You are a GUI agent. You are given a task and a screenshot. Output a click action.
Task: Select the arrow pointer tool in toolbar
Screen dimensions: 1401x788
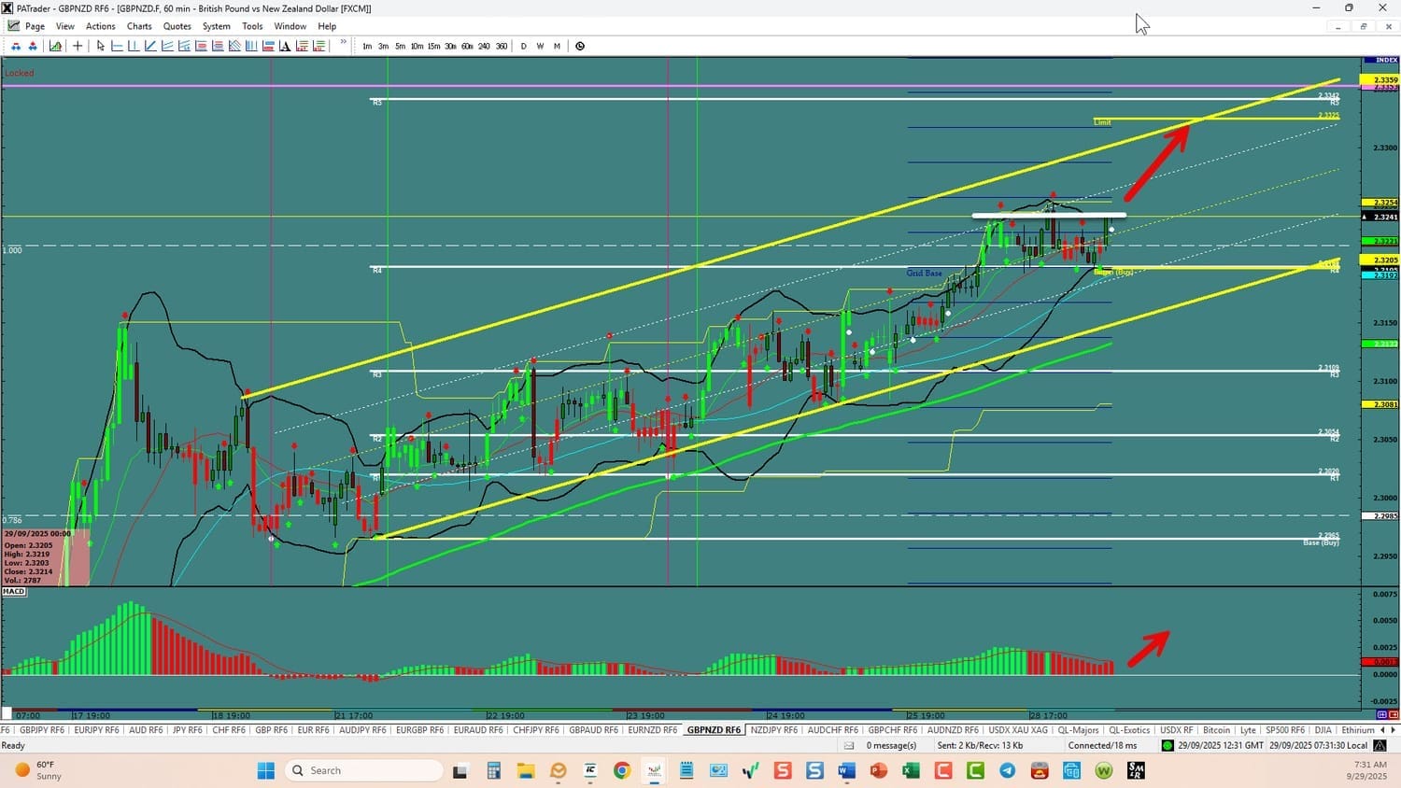pos(101,46)
